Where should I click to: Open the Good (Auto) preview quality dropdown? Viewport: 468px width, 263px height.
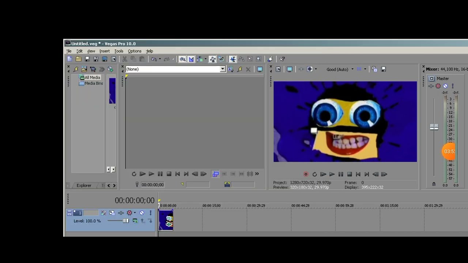[340, 69]
